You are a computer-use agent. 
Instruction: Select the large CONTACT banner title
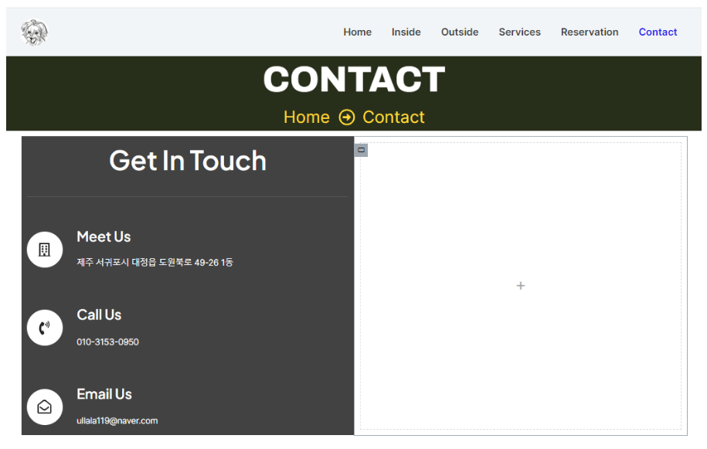354,80
